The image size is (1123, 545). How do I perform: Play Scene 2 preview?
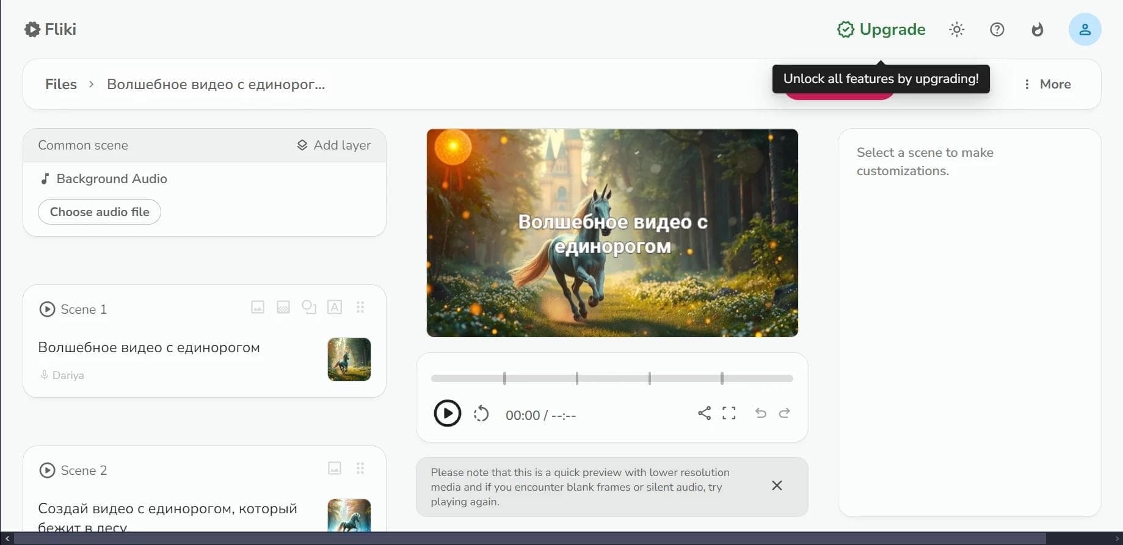tap(47, 471)
